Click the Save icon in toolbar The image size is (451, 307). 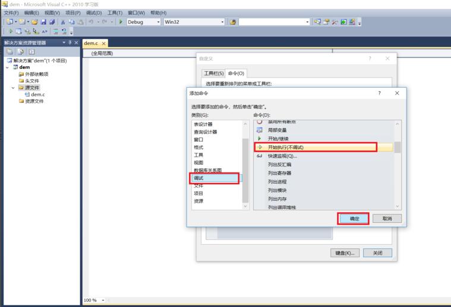pos(43,22)
